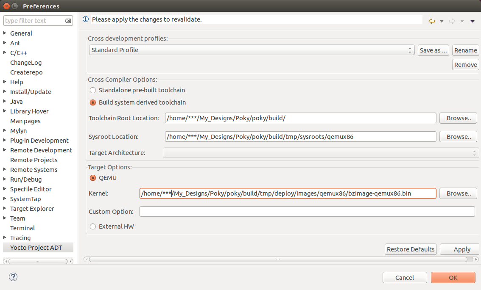Browse for the Kernel image file
The width and height of the screenshot is (481, 290).
click(458, 193)
